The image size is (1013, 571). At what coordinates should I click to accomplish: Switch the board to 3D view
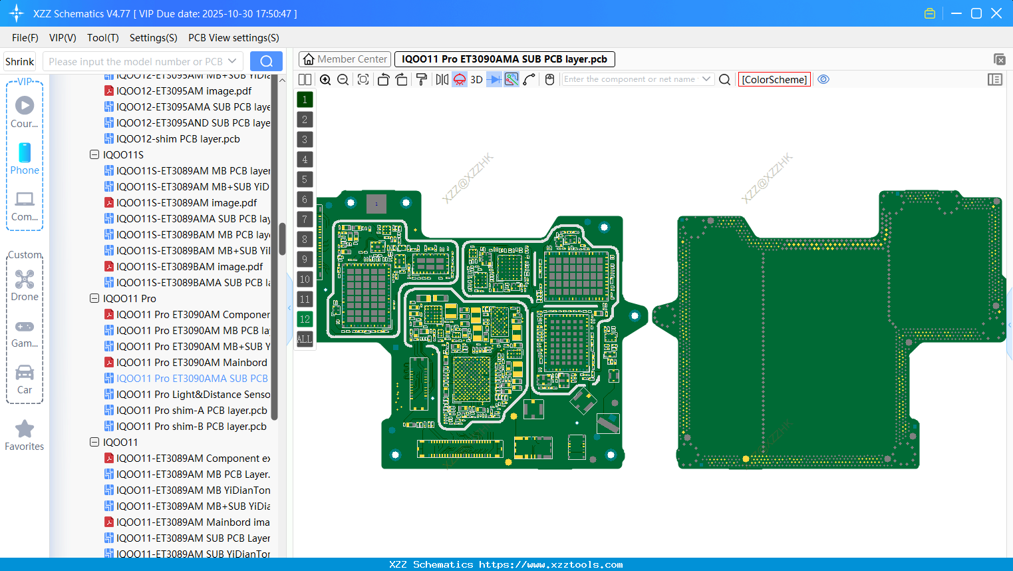pos(476,79)
